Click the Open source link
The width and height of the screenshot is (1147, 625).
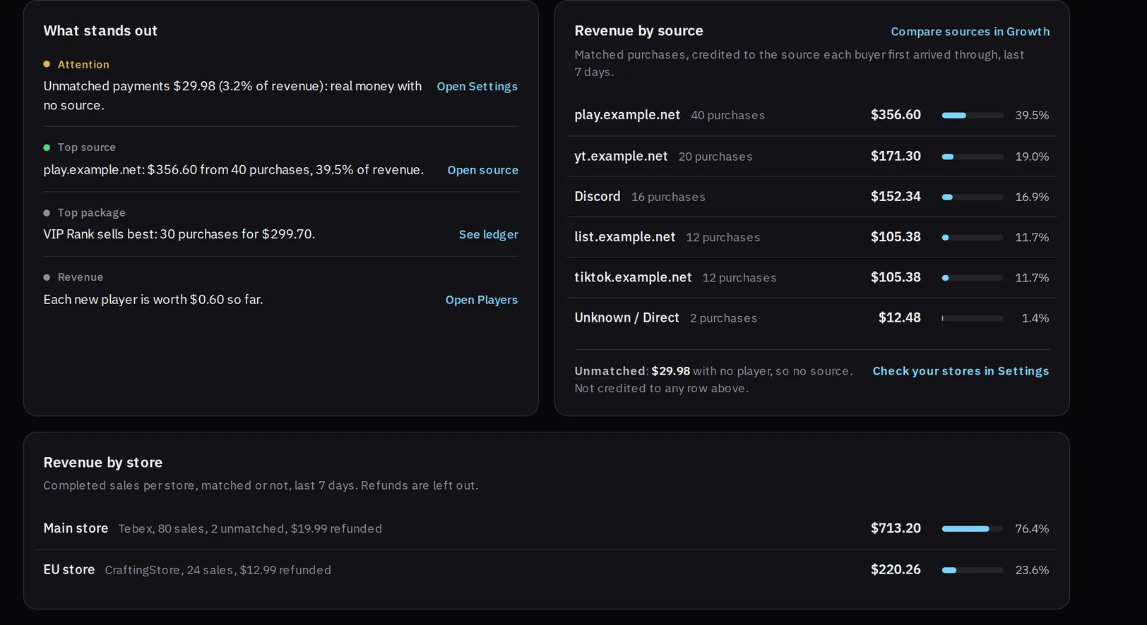(x=482, y=170)
